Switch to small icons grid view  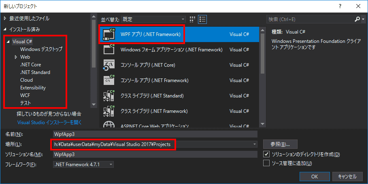coord(192,19)
